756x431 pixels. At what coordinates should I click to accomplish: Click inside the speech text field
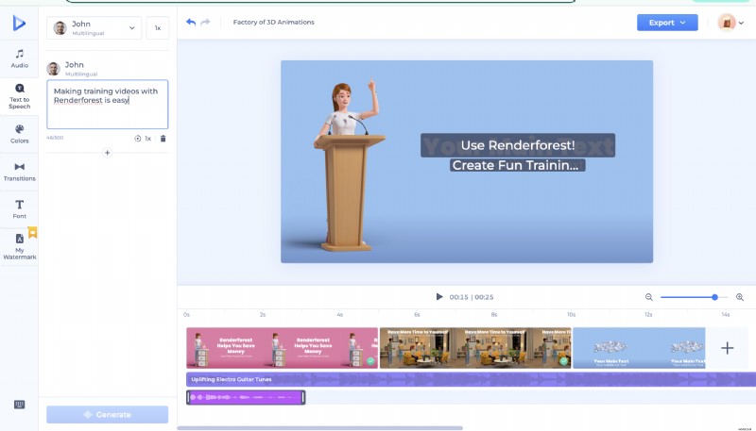tap(108, 105)
